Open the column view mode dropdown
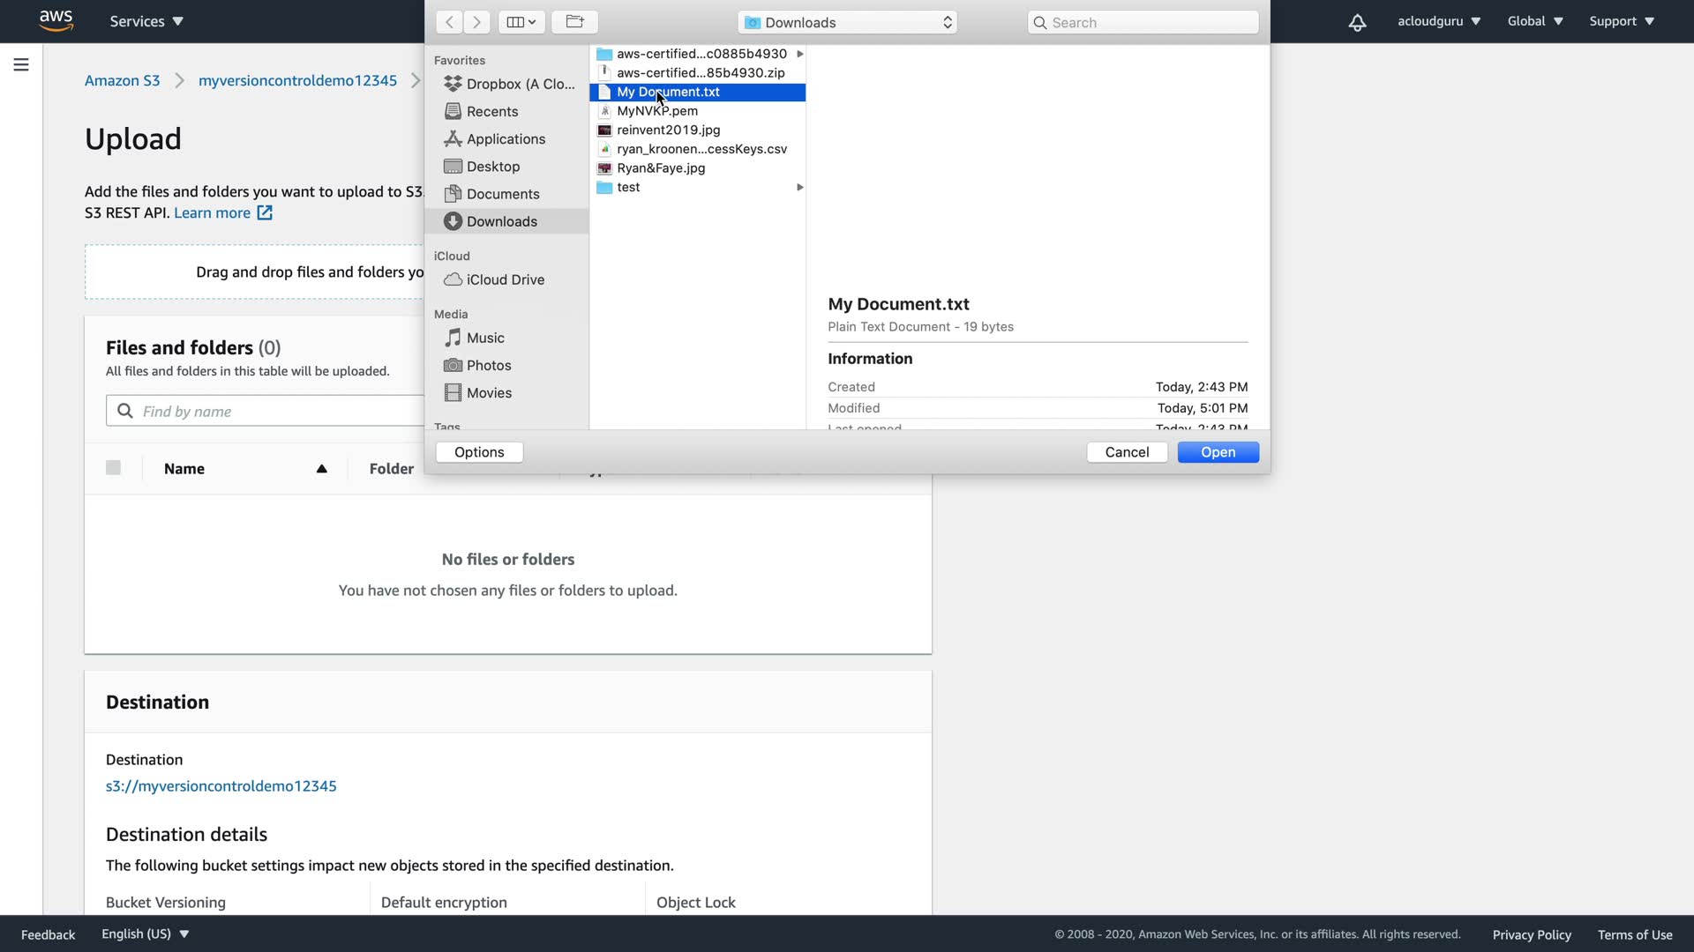 521,22
